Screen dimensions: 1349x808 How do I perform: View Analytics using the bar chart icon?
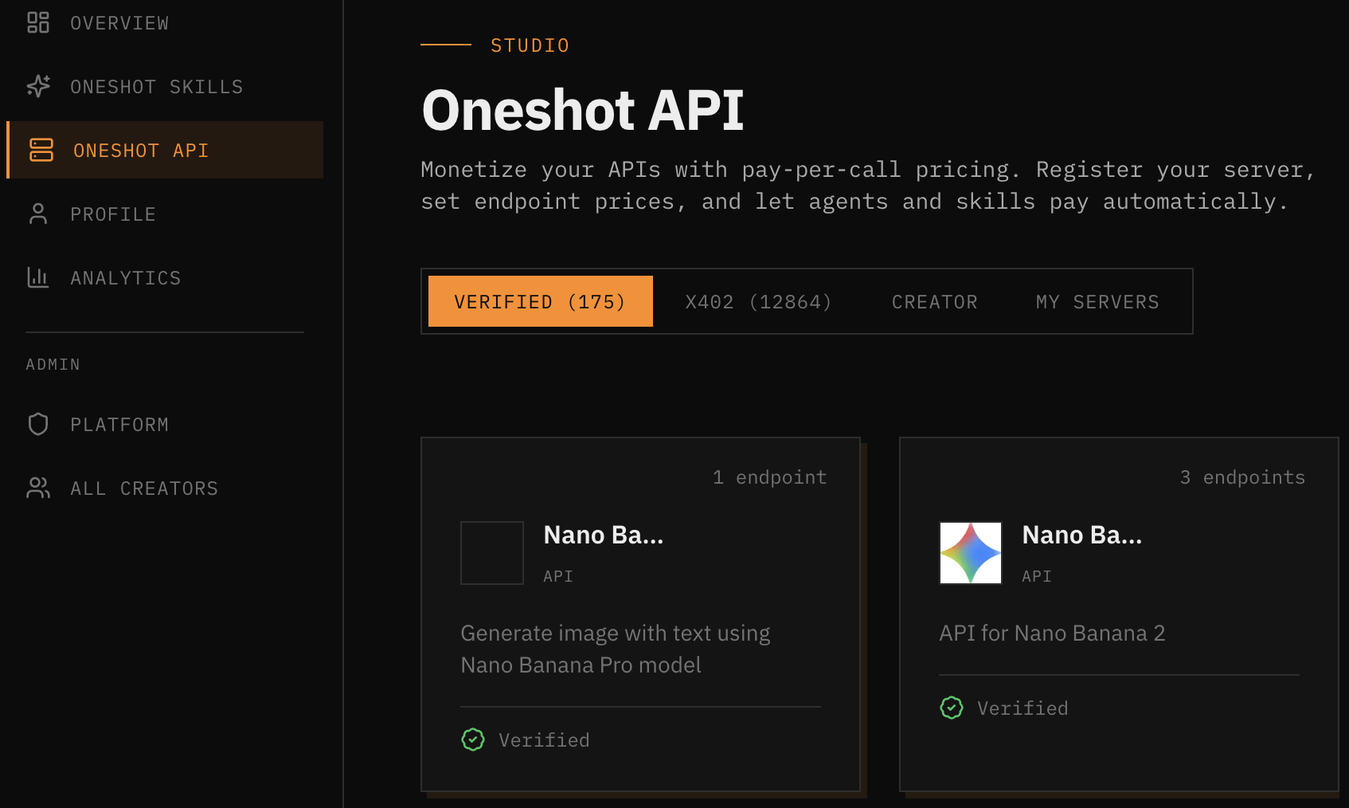pos(37,277)
